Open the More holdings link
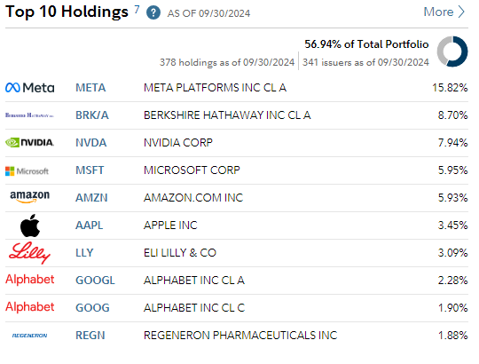Image resolution: width=479 pixels, height=364 pixels. 444,12
